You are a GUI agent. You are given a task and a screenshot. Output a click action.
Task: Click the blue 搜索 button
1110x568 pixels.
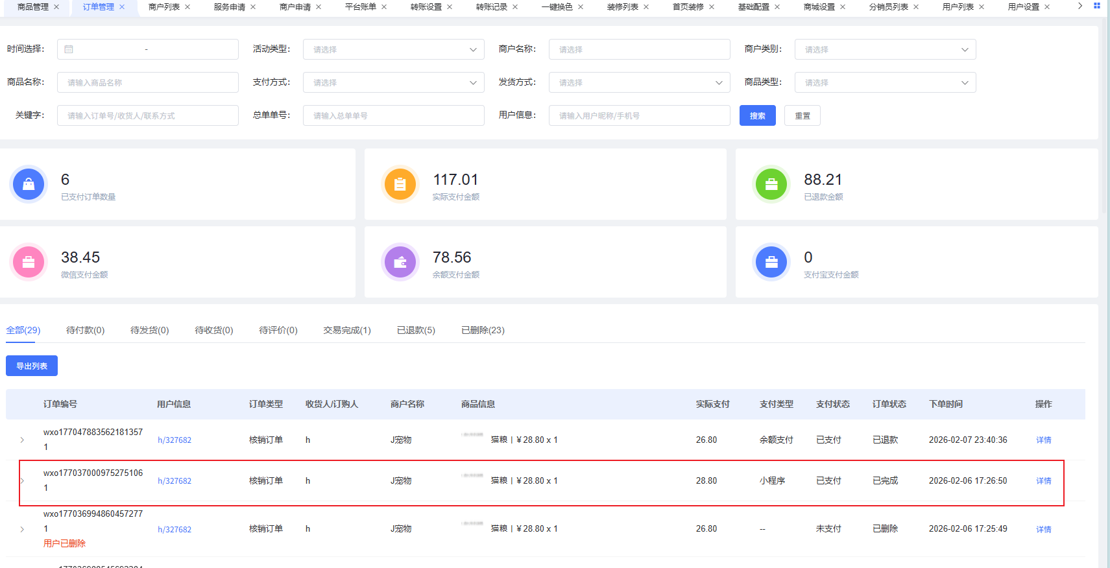757,115
